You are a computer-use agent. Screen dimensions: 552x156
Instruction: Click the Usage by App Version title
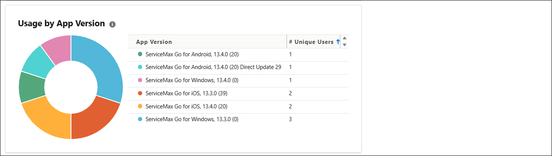pos(62,24)
